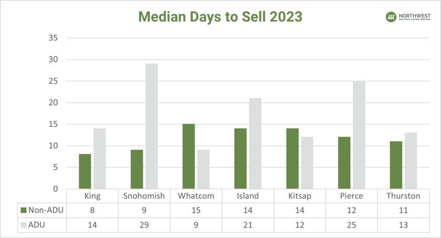The height and width of the screenshot is (238, 441).
Task: Click the ADU value 25 under Pierce
Action: [352, 224]
